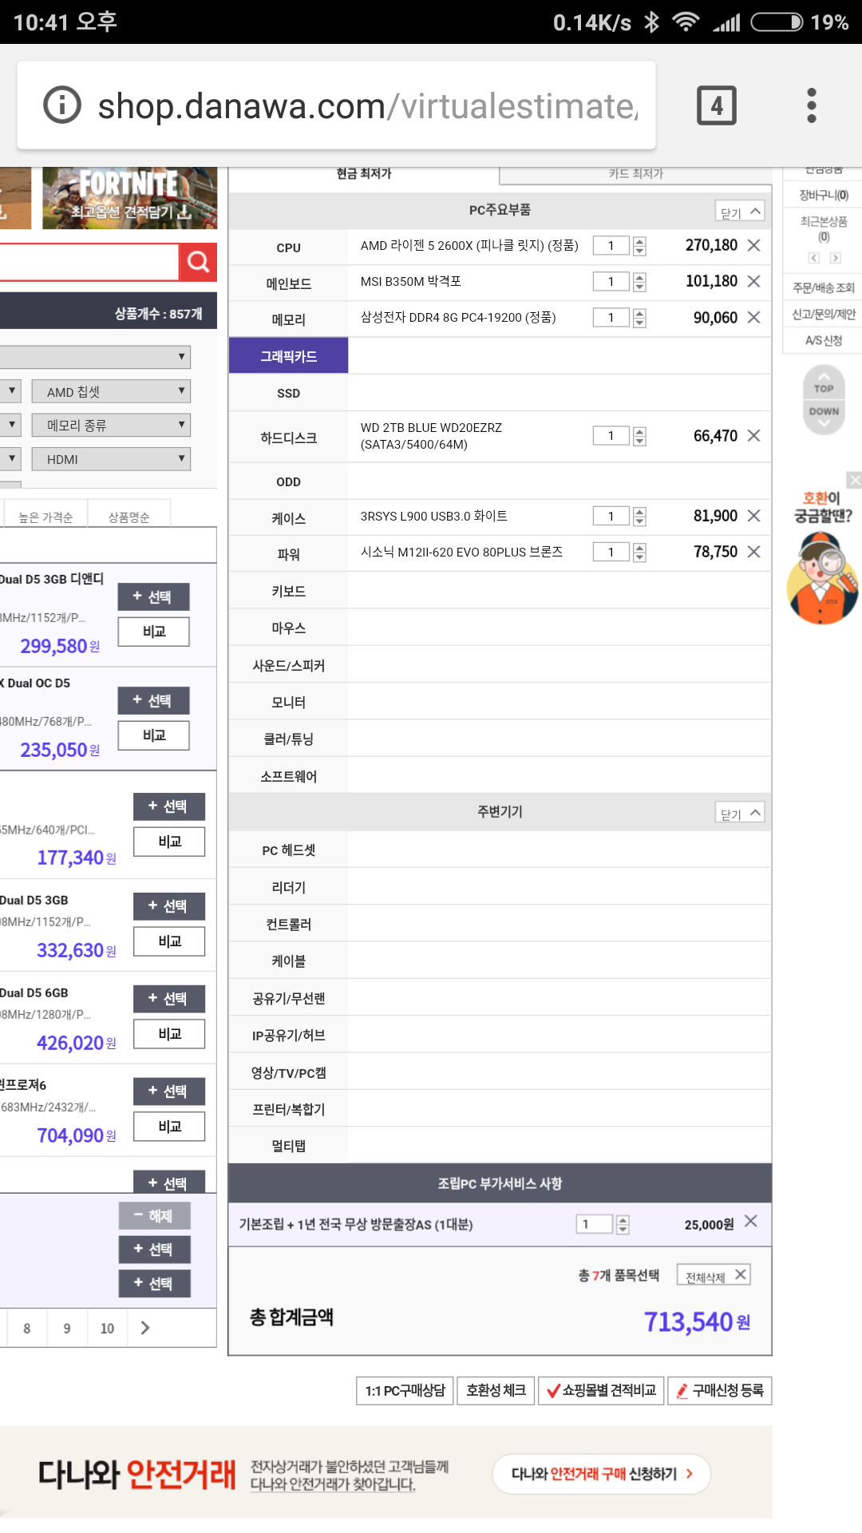Add the 332,630원 Dual D5 3GB card
This screenshot has height=1533, width=862.
169,905
